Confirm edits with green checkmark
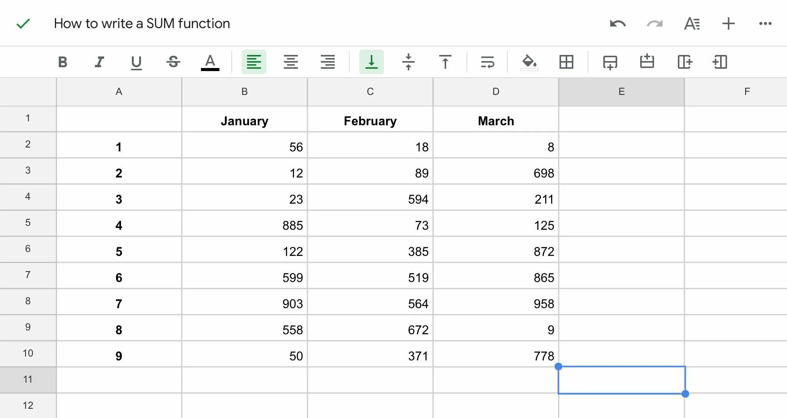The height and width of the screenshot is (418, 787). (23, 24)
